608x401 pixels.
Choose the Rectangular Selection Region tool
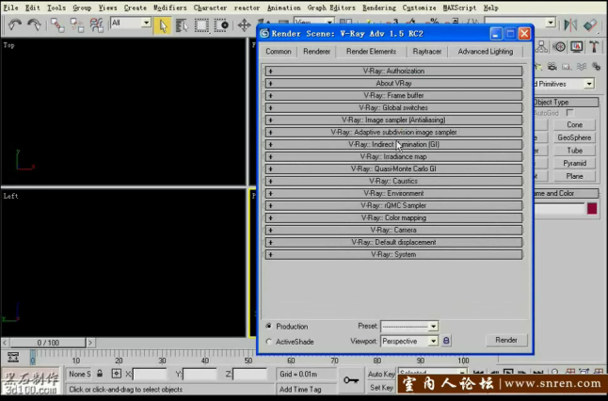[x=201, y=25]
